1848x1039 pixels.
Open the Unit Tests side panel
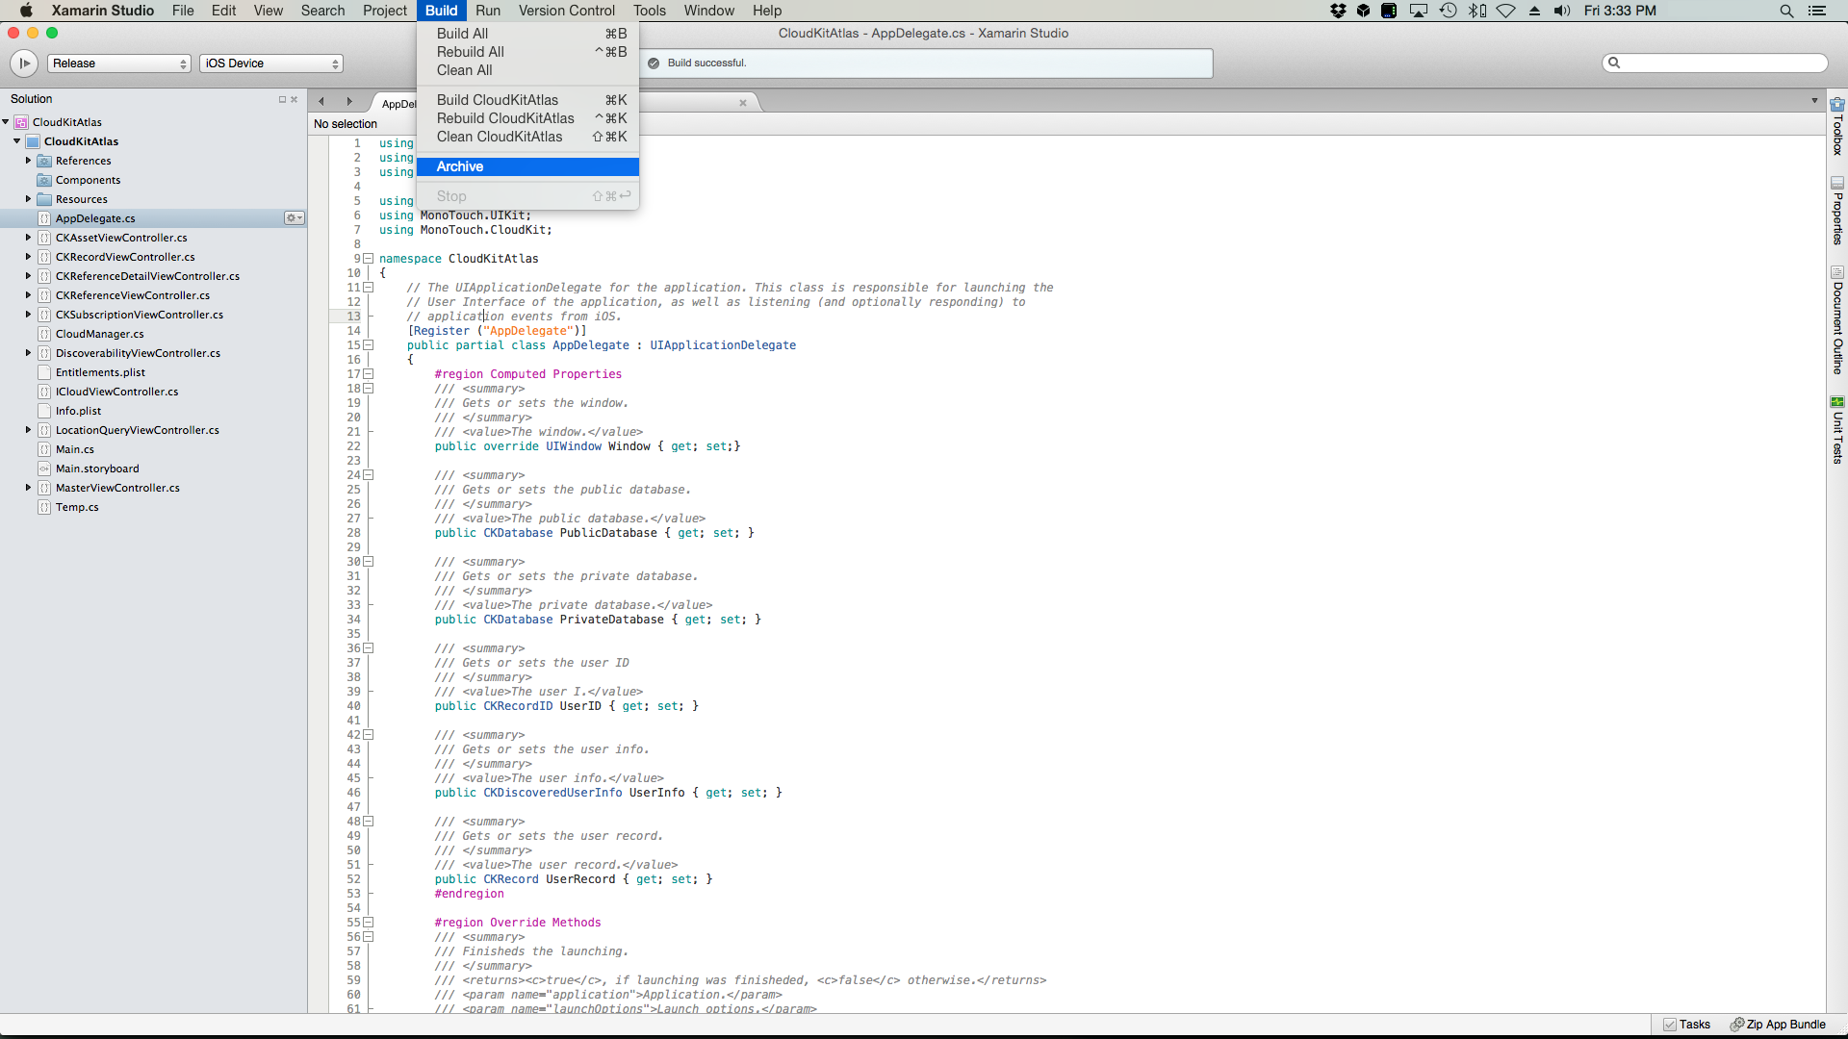[x=1837, y=430]
